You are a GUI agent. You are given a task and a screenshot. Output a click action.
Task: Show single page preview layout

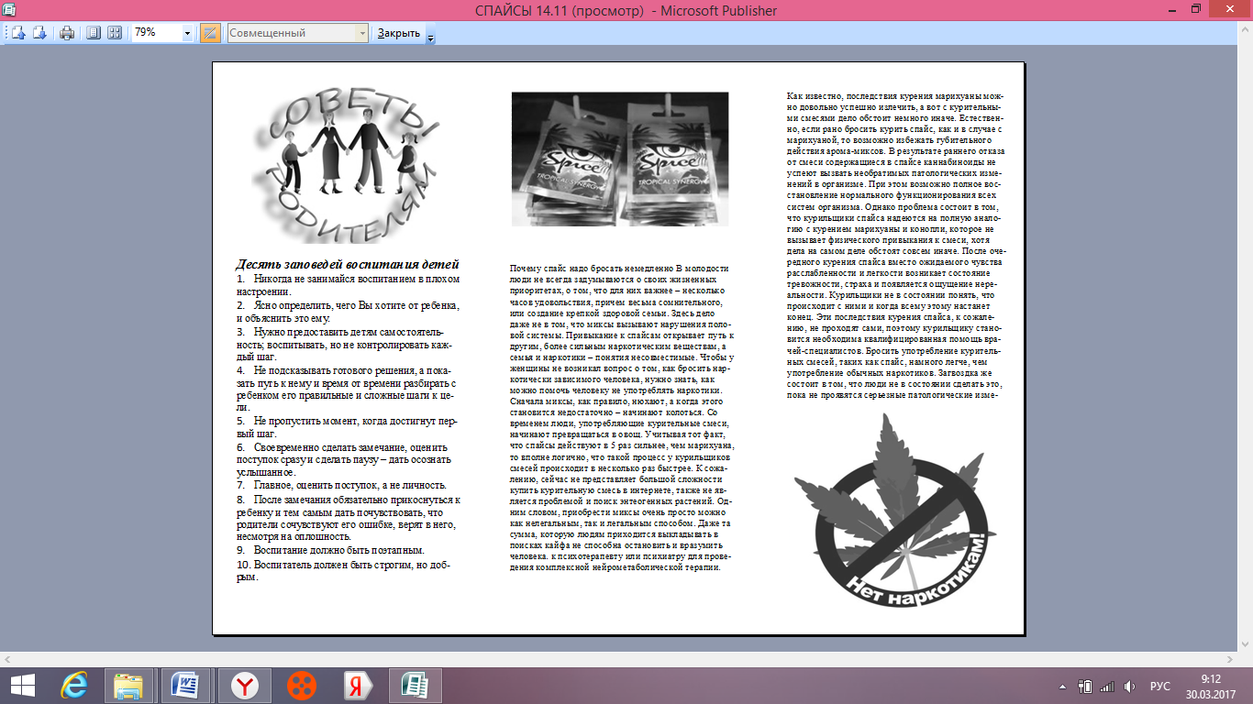point(93,33)
